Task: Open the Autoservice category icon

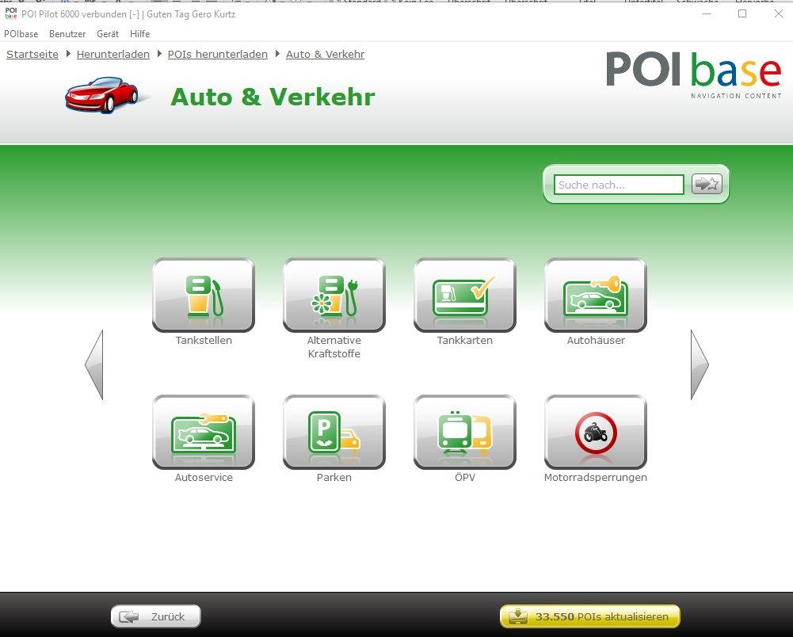Action: click(x=204, y=432)
